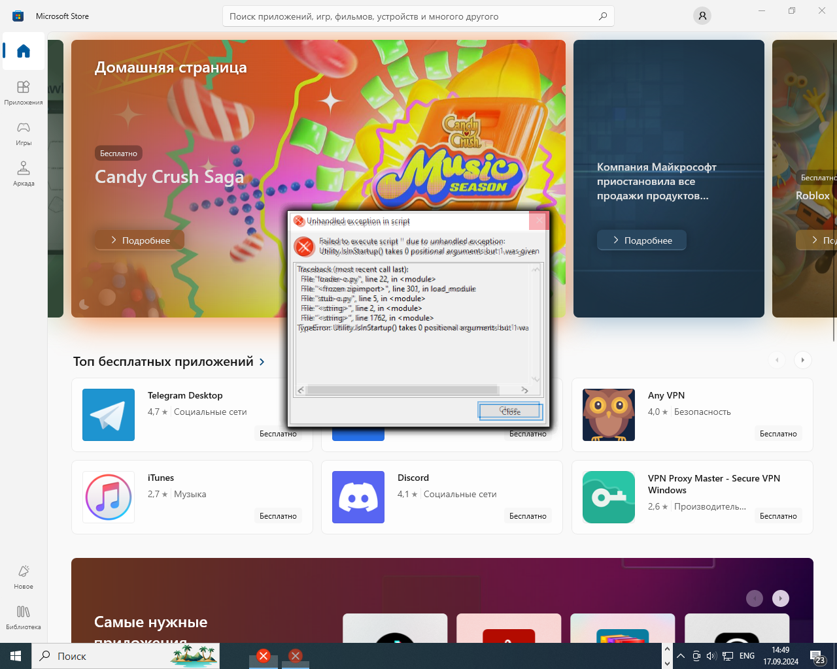
Task: Click Бесплатно button on Discord card
Action: 528,515
